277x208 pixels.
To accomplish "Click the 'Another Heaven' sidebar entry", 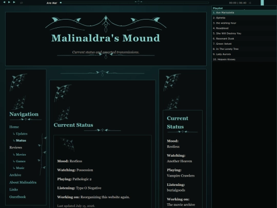I will [180, 161].
